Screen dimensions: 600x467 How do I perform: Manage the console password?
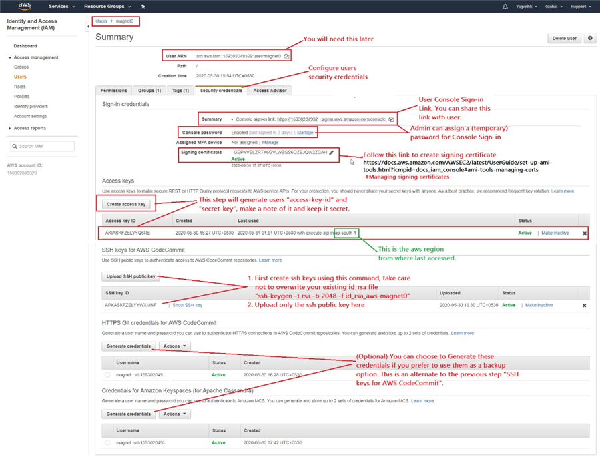point(305,133)
